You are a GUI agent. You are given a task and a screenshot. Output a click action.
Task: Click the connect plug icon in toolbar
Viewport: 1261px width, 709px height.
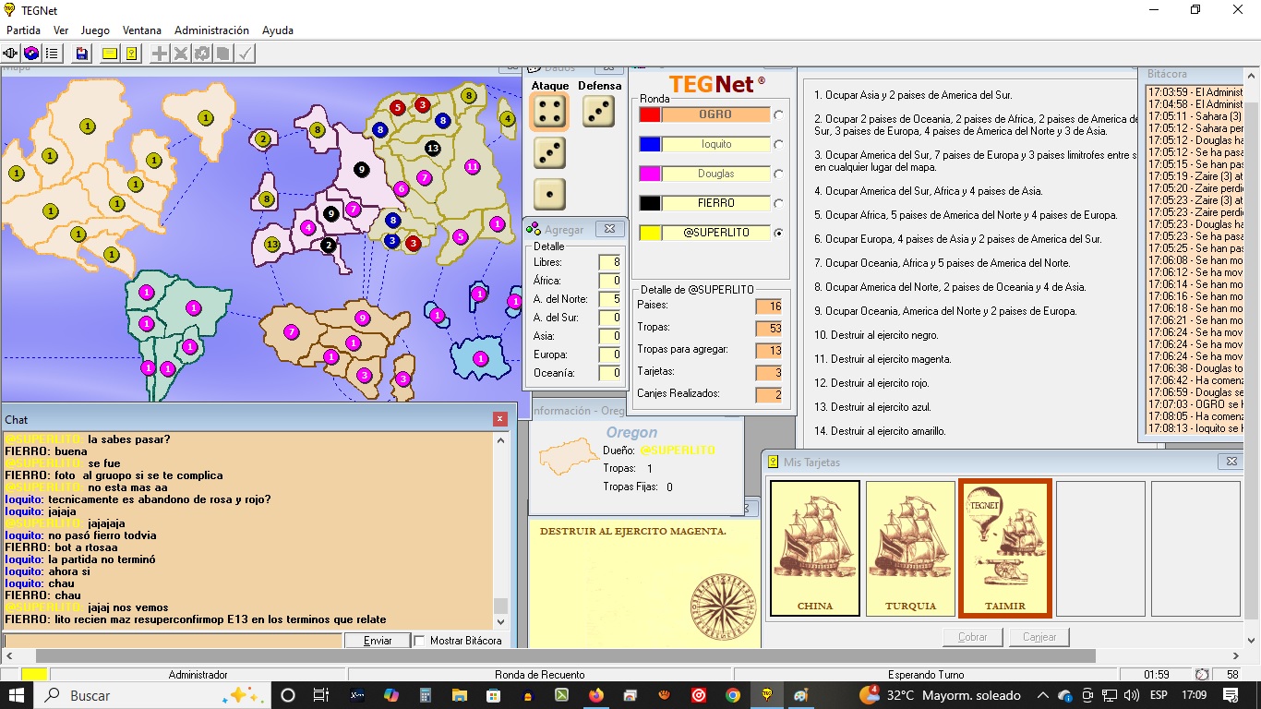click(x=11, y=54)
